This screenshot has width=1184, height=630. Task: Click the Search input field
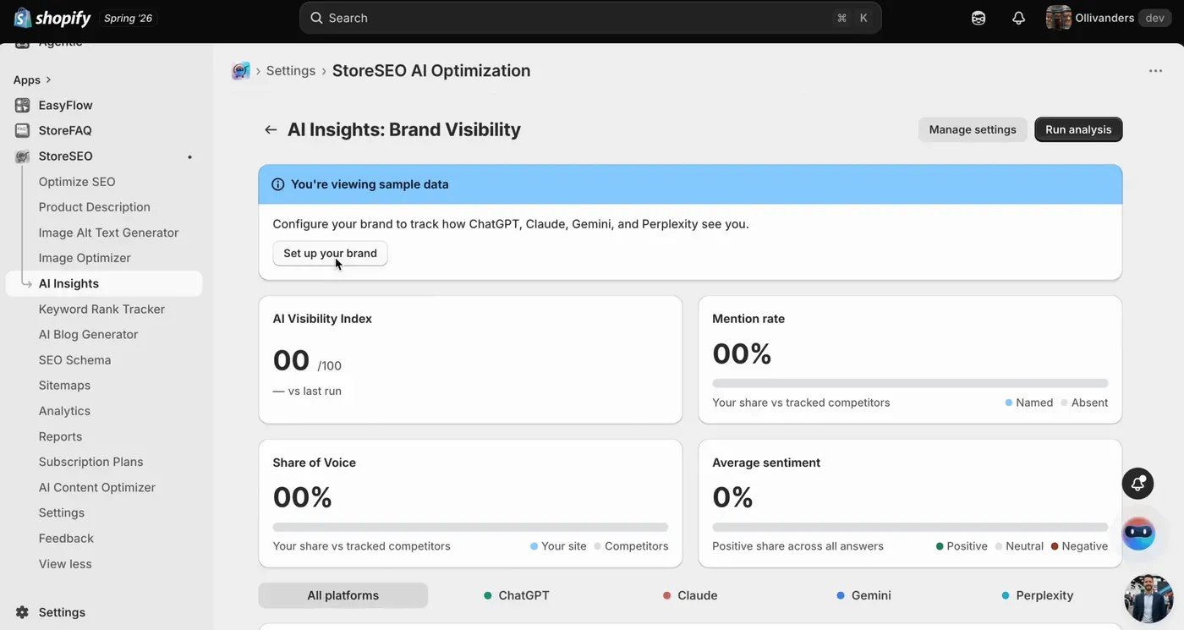[x=590, y=18]
